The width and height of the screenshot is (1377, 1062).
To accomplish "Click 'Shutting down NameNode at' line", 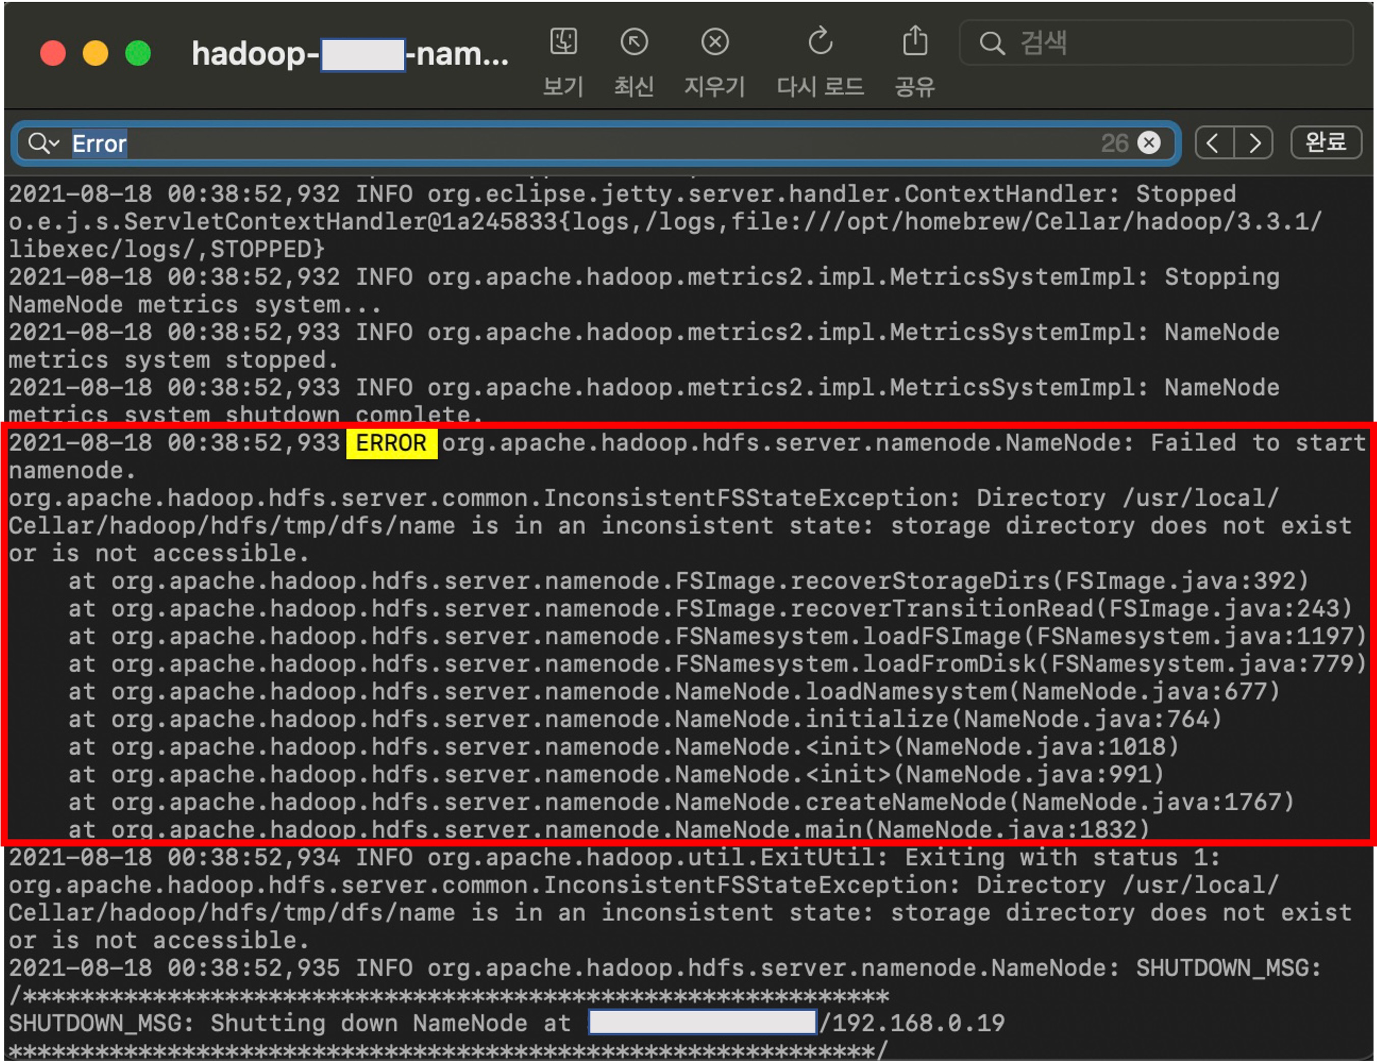I will tap(507, 1023).
